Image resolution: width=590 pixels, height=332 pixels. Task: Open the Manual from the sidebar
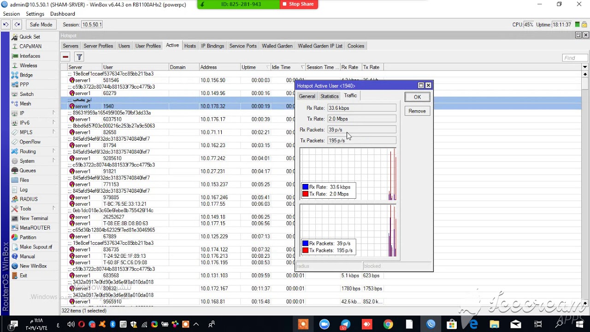coord(27,256)
